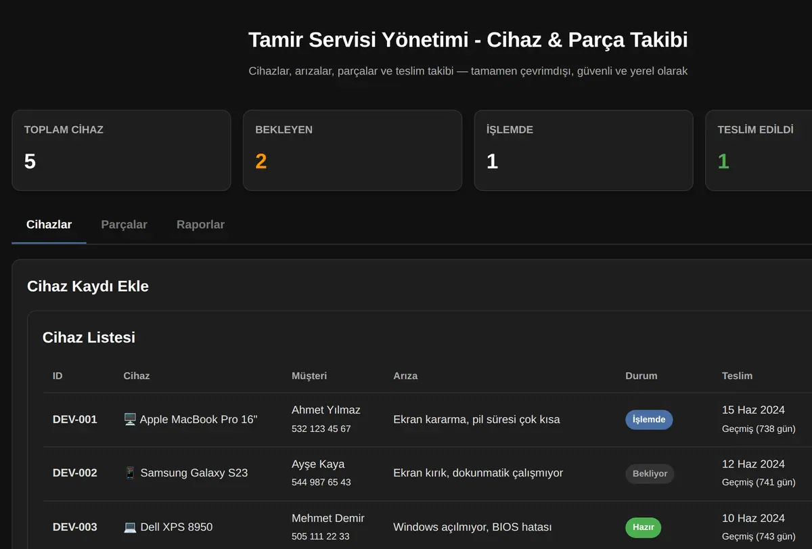812x549 pixels.
Task: Click the Cihaz Listesi heading
Action: pyautogui.click(x=89, y=337)
